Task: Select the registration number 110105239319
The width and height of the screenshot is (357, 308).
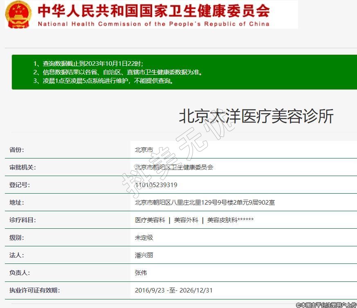Action: [156, 185]
